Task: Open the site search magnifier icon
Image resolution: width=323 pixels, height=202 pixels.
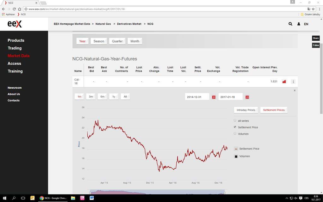Action: 290,24
